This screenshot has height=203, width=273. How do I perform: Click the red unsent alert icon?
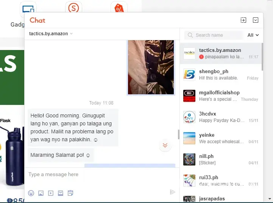click(201, 57)
